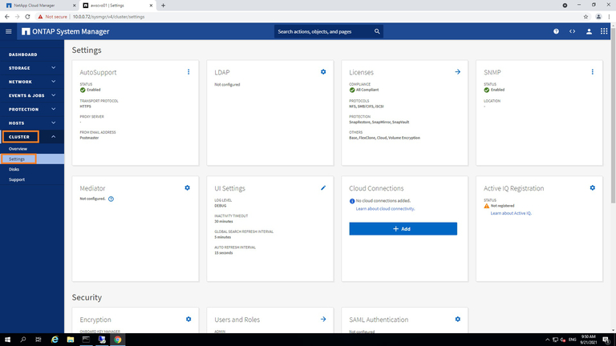This screenshot has width=616, height=346.
Task: Open the Users and Roles arrow
Action: tap(323, 319)
